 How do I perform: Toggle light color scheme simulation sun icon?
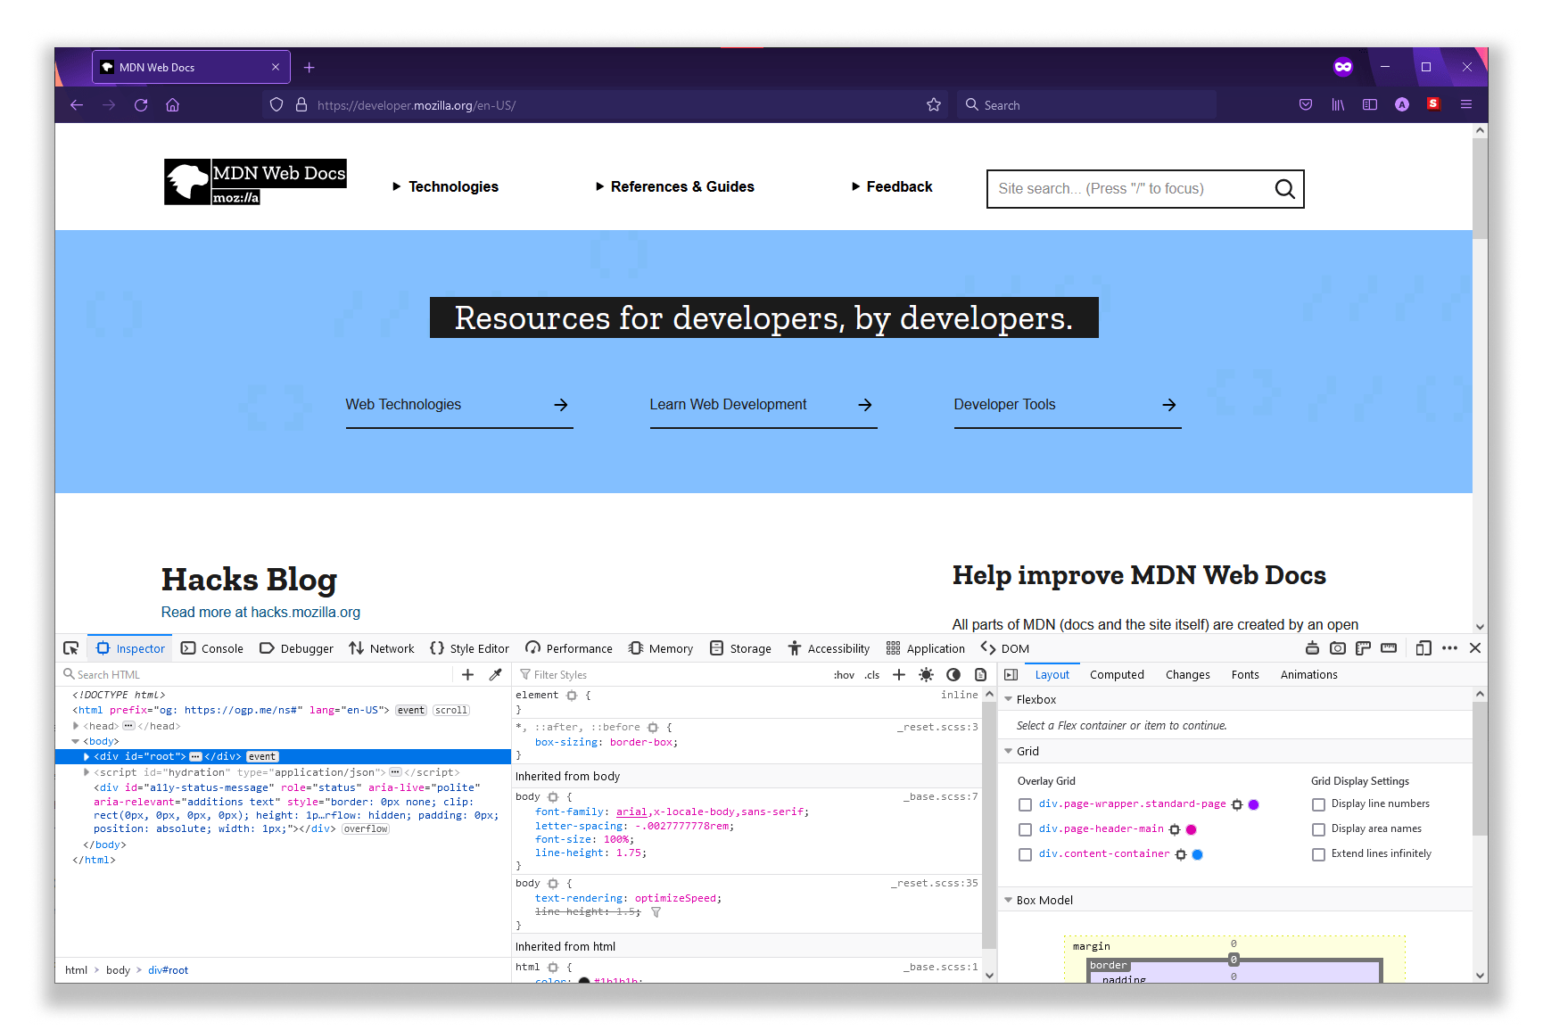[926, 675]
